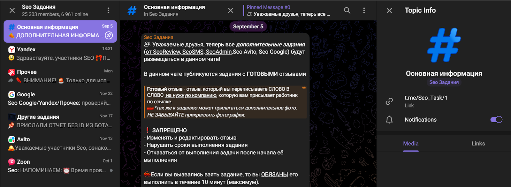Close the Topic Info panel
The image size is (511, 187).
pos(389,11)
